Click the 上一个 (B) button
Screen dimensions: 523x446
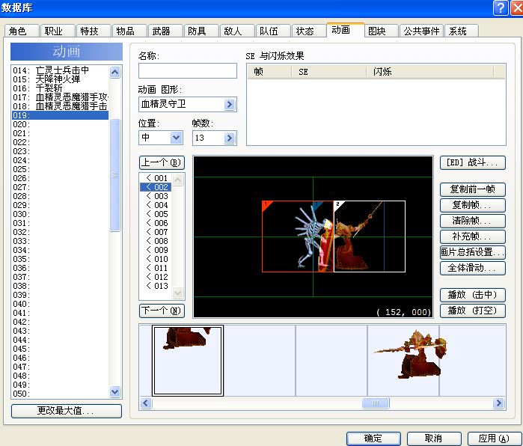pos(162,163)
